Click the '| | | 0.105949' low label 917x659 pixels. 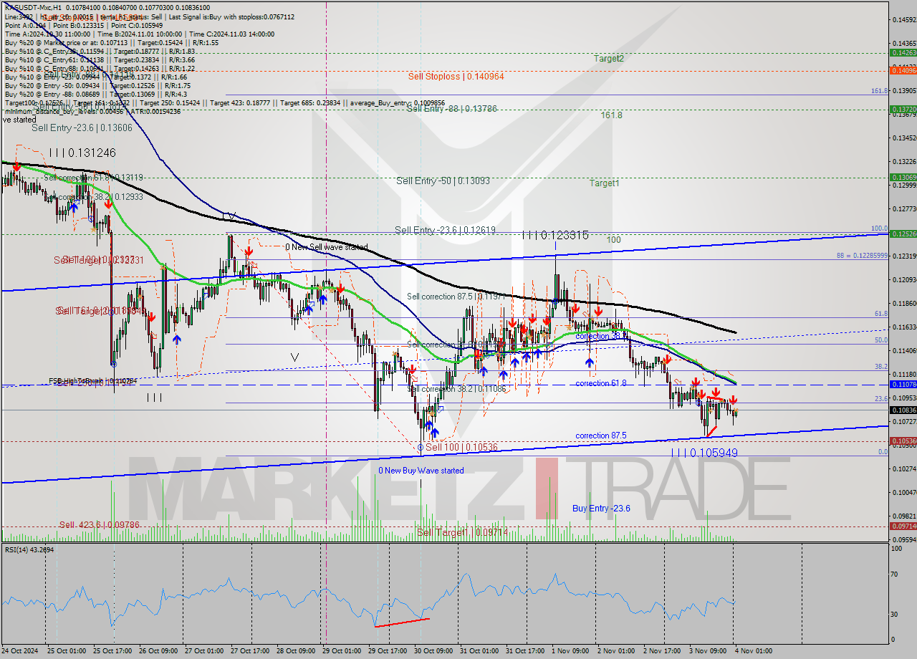pos(704,453)
